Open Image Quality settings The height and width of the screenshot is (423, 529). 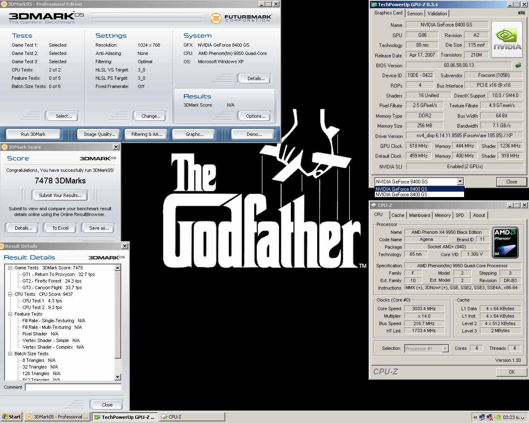[99, 134]
